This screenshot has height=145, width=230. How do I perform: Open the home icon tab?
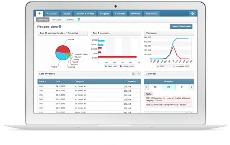pyautogui.click(x=39, y=13)
